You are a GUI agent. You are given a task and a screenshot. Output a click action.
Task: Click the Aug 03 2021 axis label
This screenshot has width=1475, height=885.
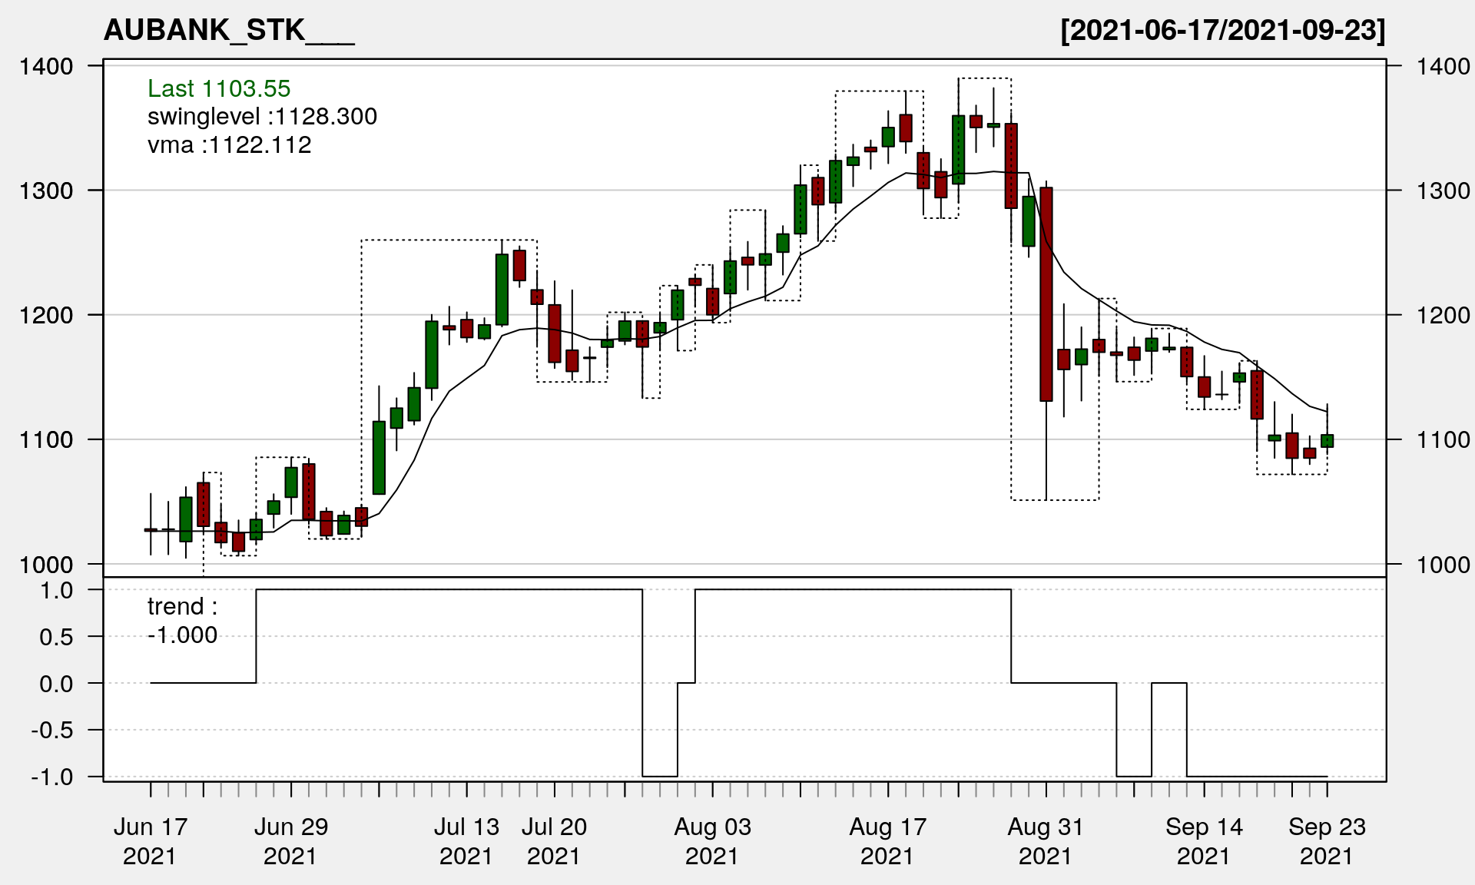[712, 841]
